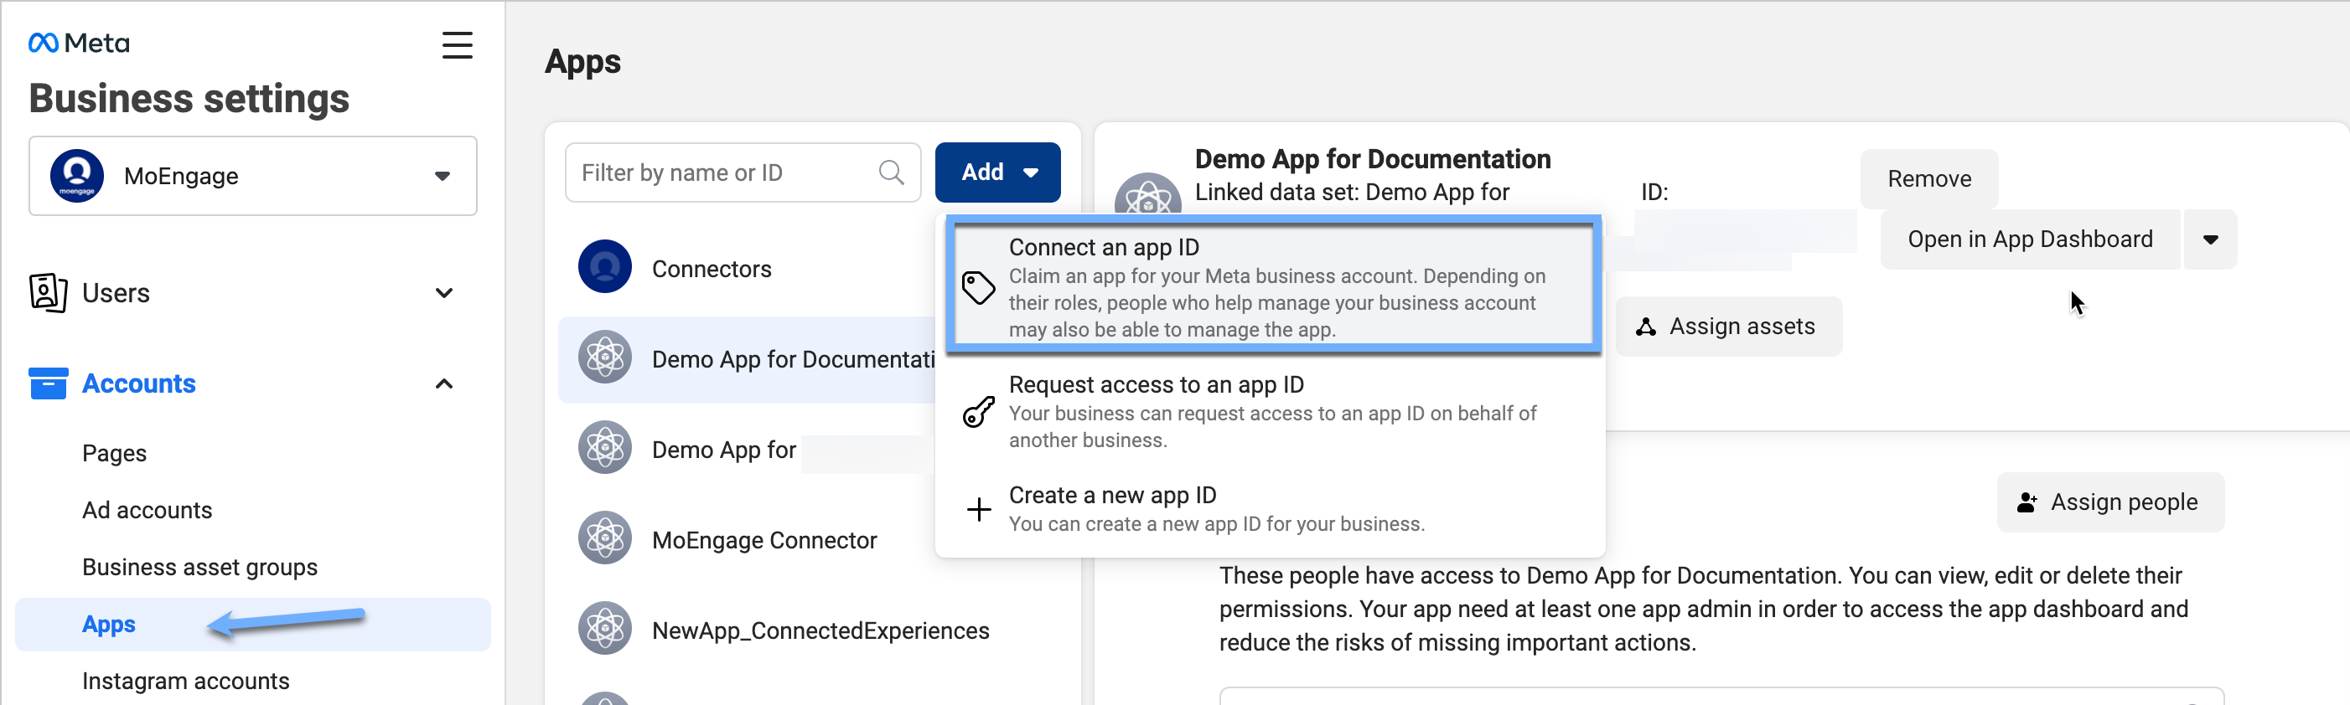Click the NewApp_ConnectedExperiences app icon
The height and width of the screenshot is (705, 2350).
coord(604,629)
